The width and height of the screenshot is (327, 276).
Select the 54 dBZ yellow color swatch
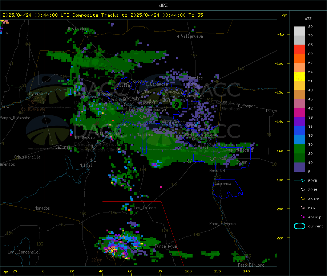point(299,77)
